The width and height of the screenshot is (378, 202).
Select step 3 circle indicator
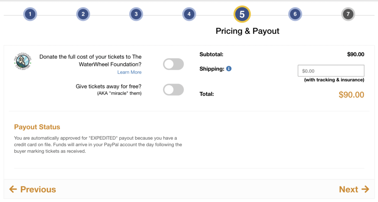pos(136,14)
